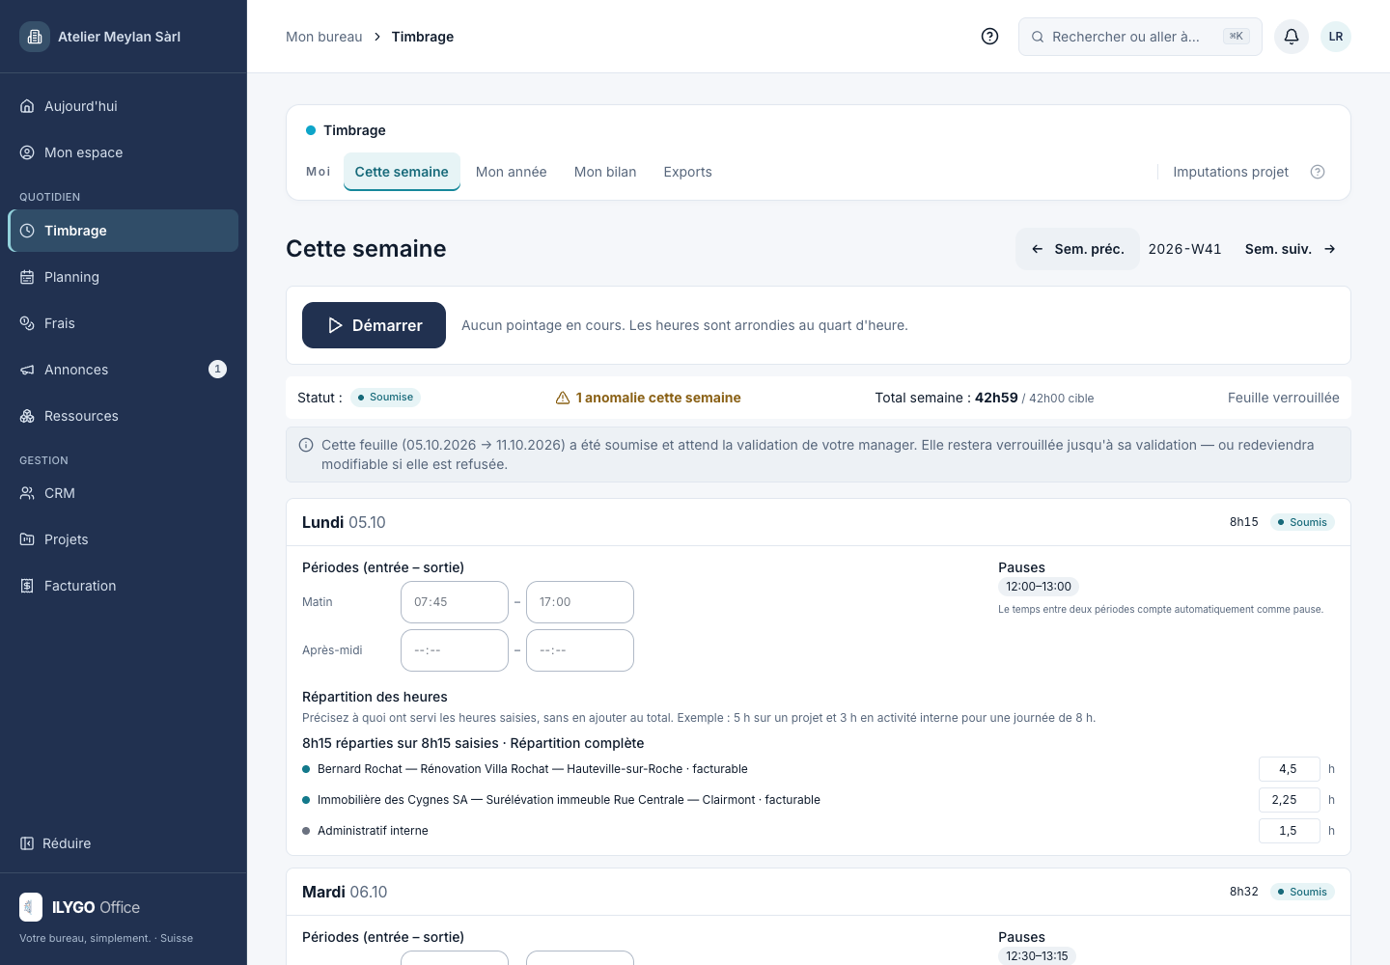The width and height of the screenshot is (1390, 965).
Task: Click the 4,5 hours field for Bernard Rochat
Action: [1290, 769]
